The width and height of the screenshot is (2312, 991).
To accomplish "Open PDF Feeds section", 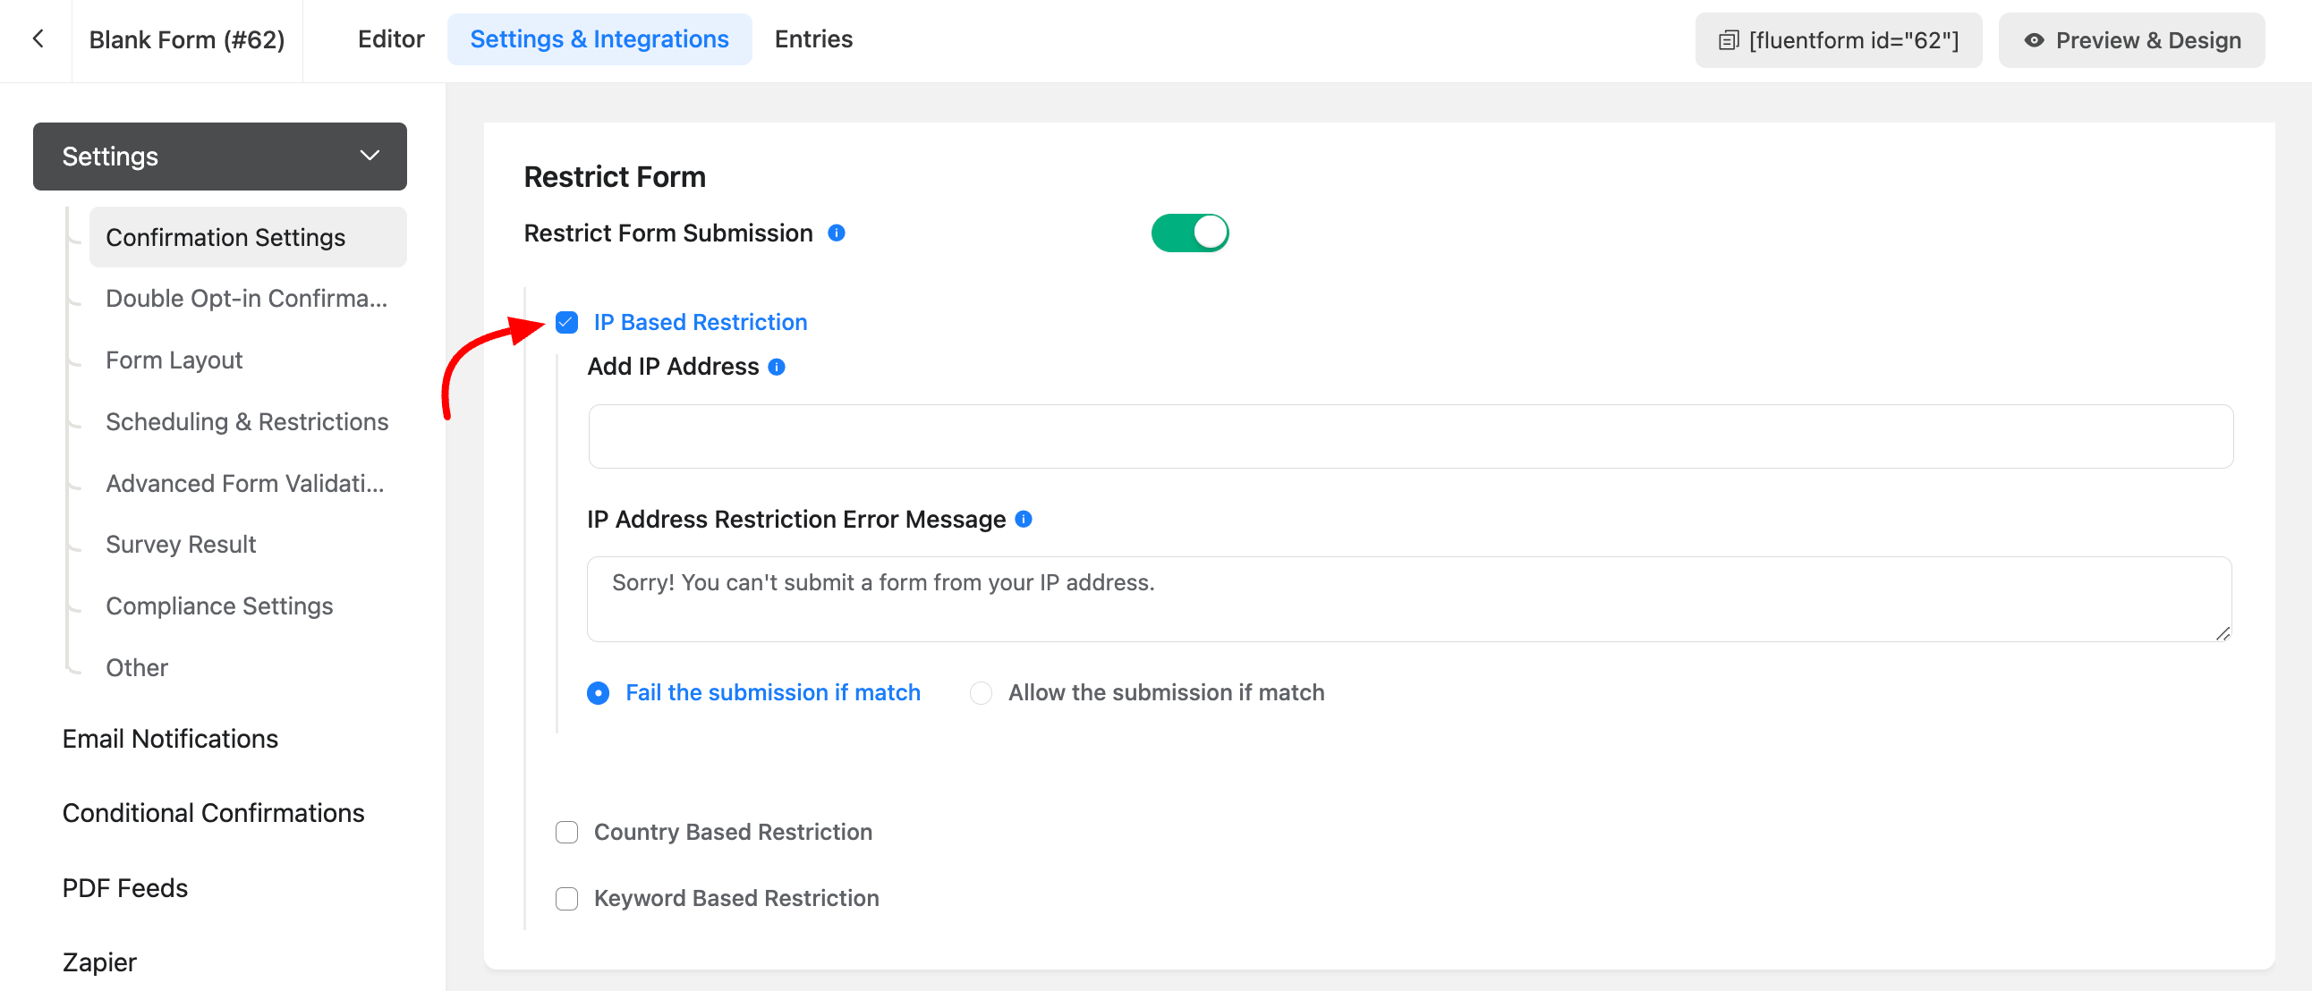I will (x=124, y=888).
